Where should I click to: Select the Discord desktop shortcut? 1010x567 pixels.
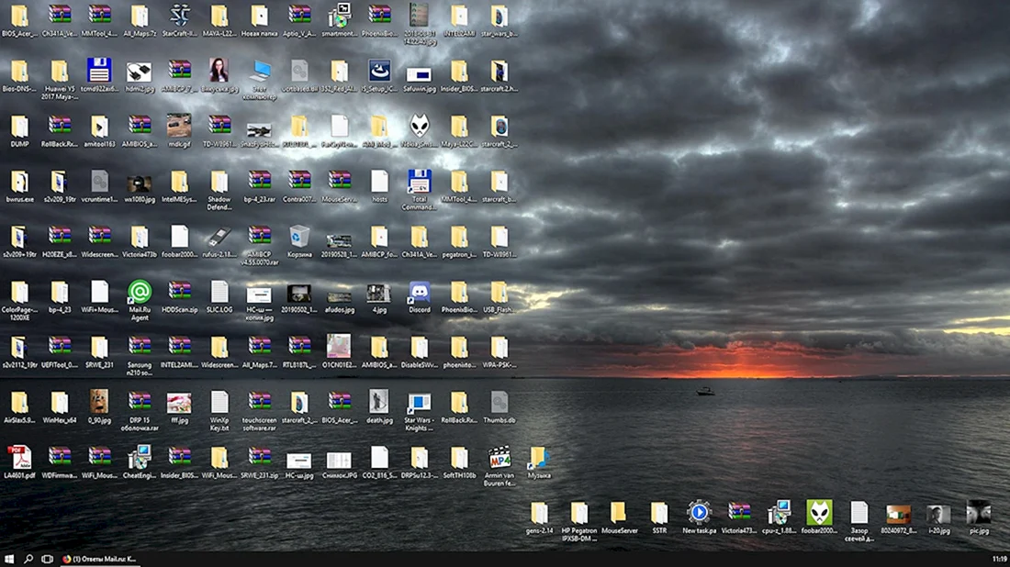[x=420, y=296]
